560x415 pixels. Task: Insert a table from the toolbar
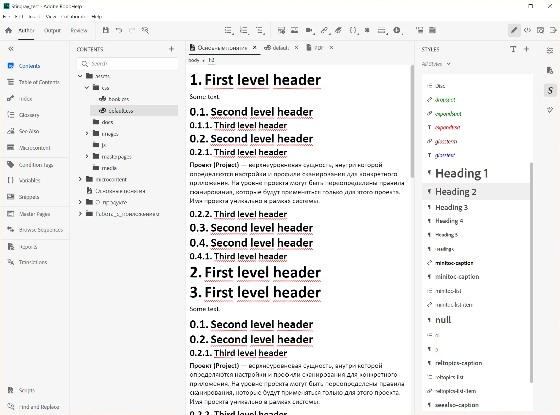(281, 30)
